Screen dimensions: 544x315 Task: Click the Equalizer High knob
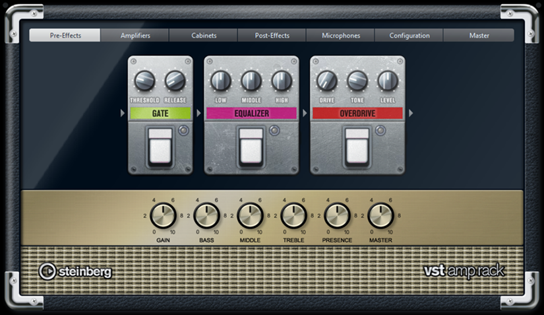coord(282,81)
